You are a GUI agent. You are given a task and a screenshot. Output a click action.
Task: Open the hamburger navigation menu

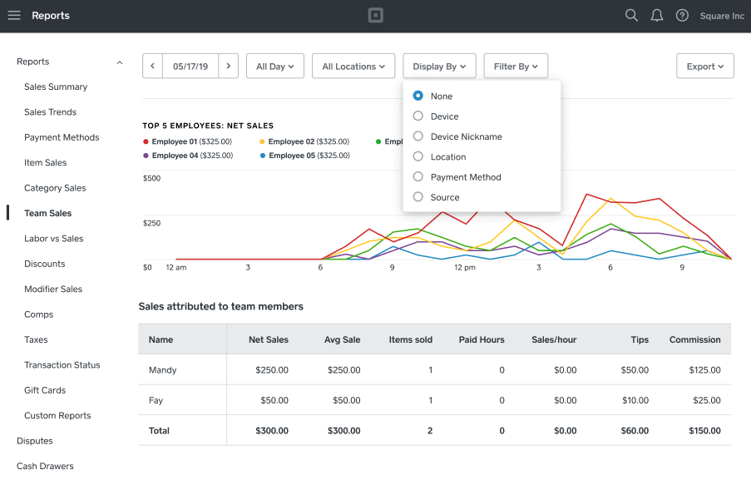click(x=14, y=15)
